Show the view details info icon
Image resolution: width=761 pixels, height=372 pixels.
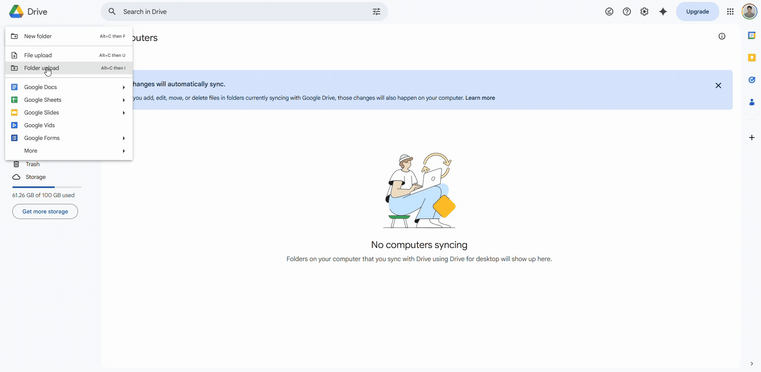tap(722, 36)
